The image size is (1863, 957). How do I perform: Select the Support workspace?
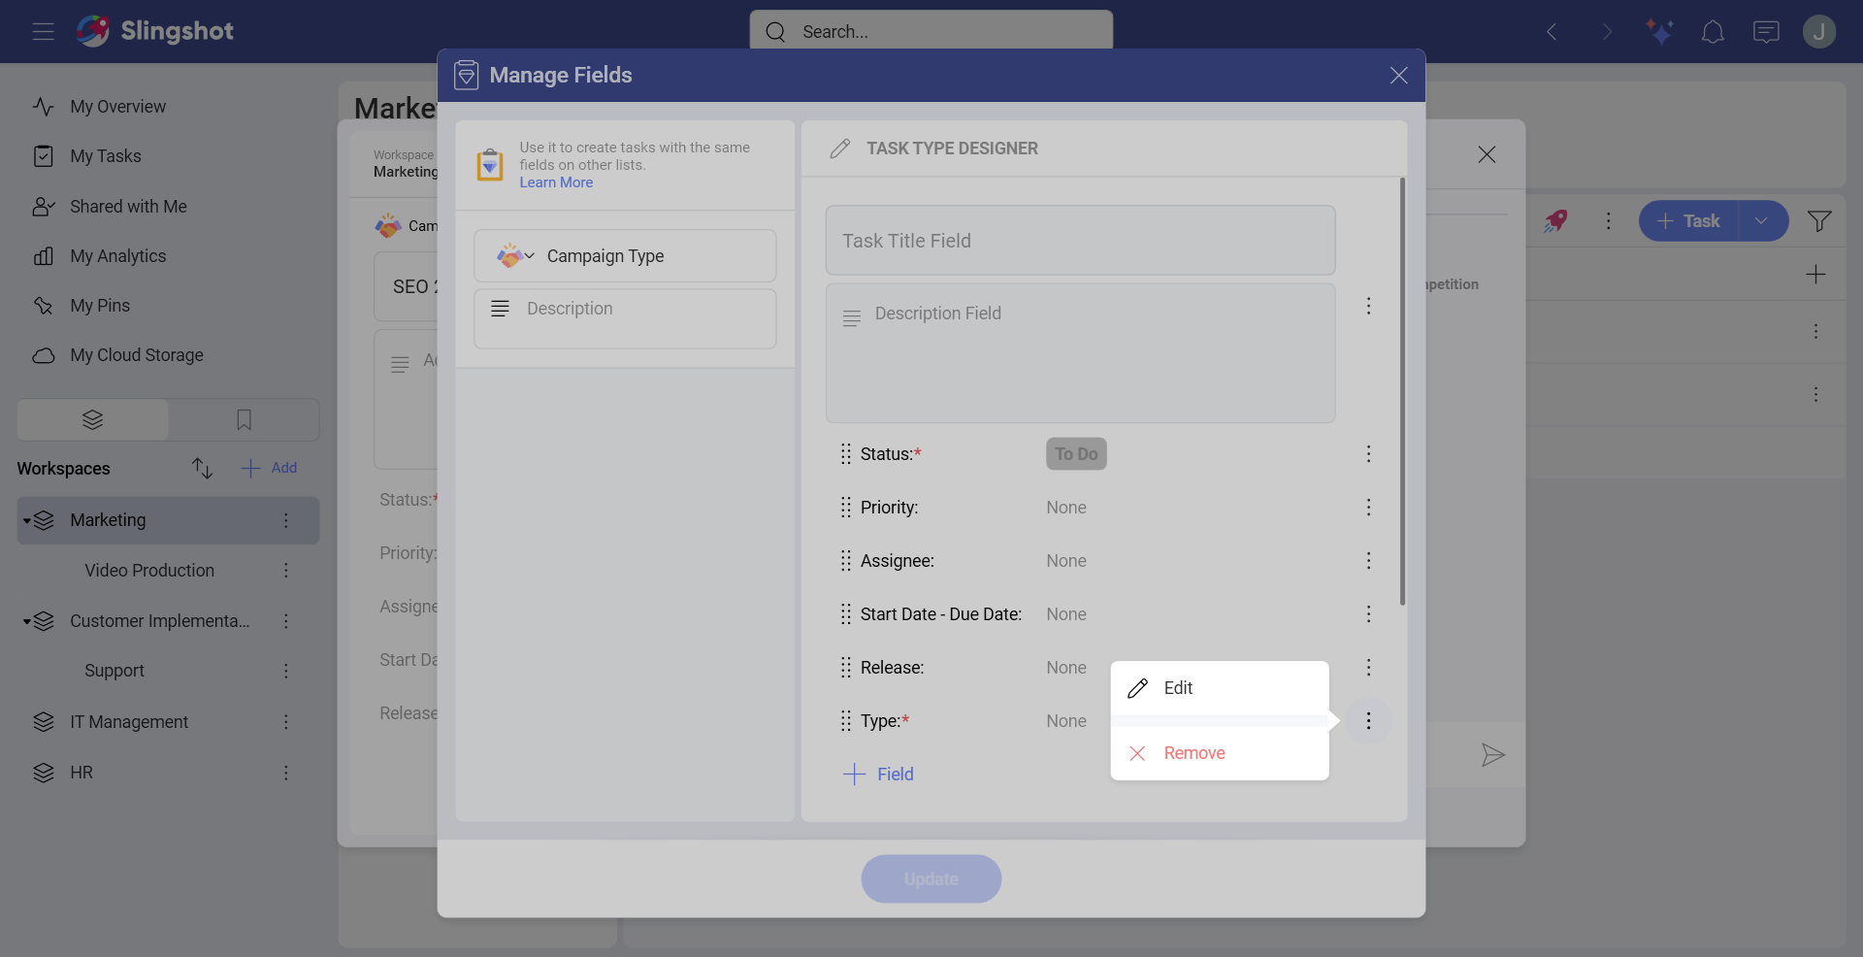pyautogui.click(x=114, y=671)
